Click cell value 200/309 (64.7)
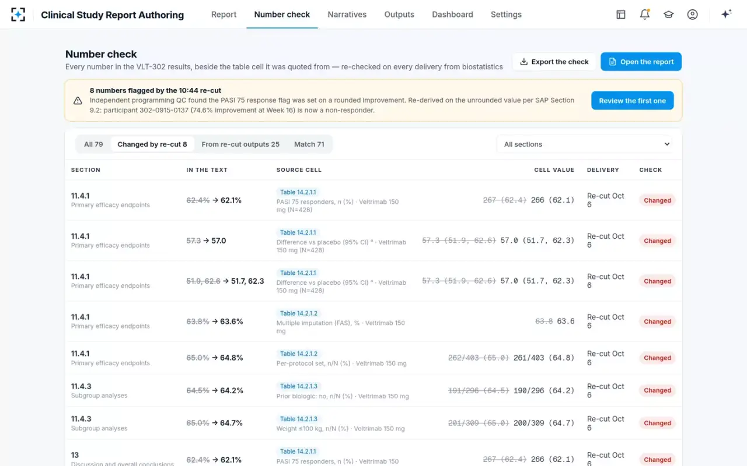747x466 pixels. pos(544,423)
